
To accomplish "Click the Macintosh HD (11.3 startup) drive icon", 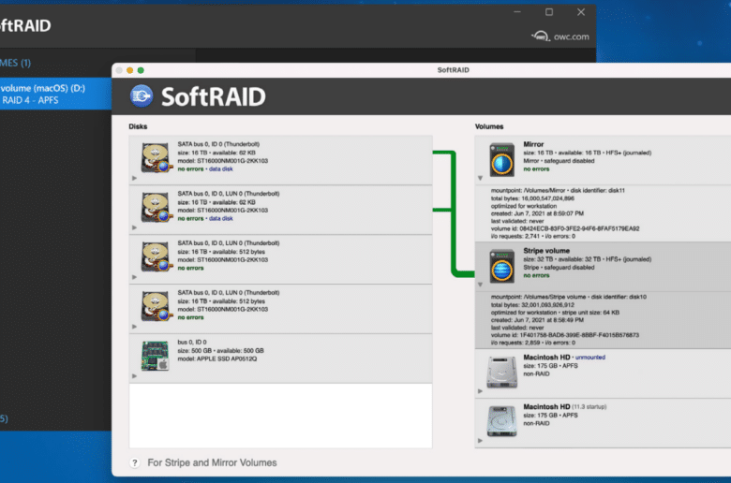I will (x=501, y=421).
